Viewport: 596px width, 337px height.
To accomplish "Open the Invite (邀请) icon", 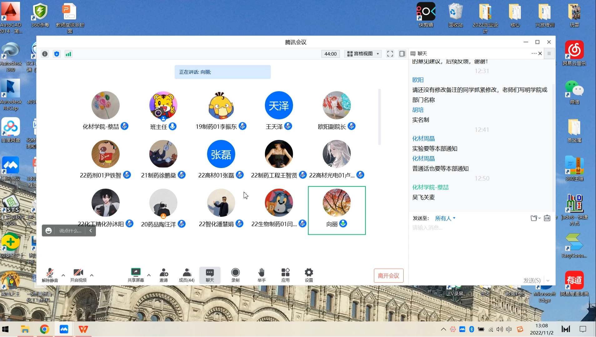I will (164, 275).
